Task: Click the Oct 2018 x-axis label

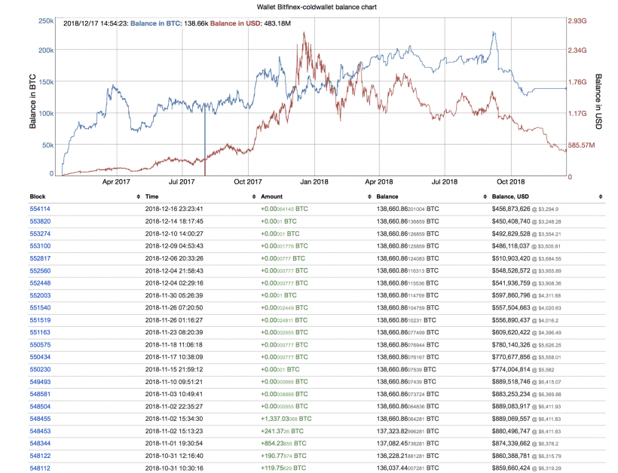Action: (x=511, y=182)
